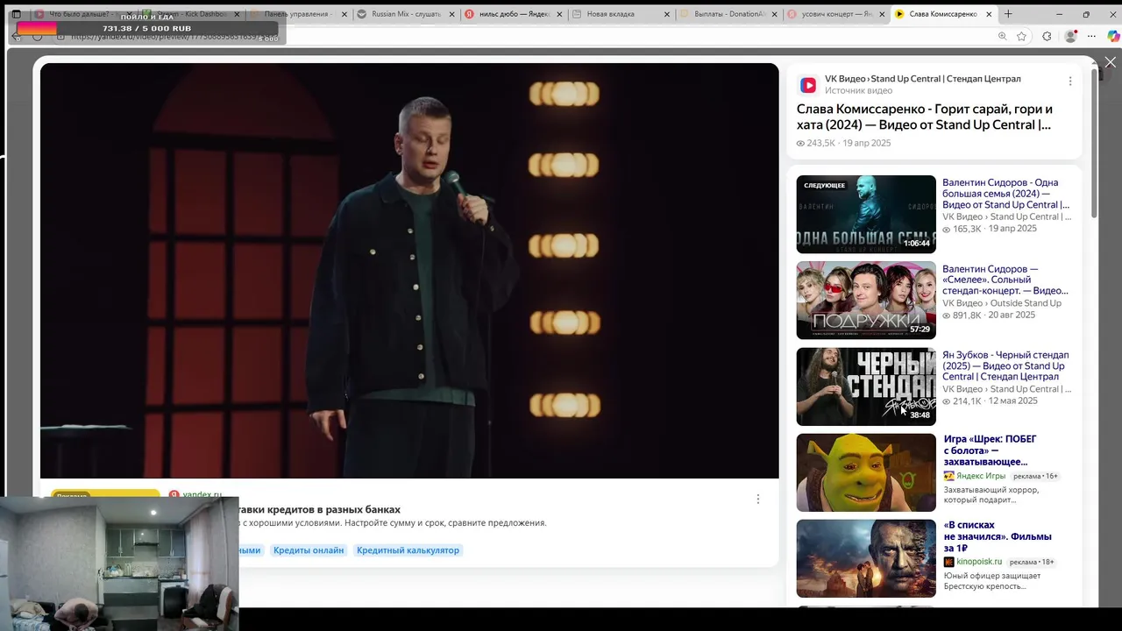The image size is (1122, 631).
Task: Open the Черный стендап video thumbnail
Action: [866, 386]
